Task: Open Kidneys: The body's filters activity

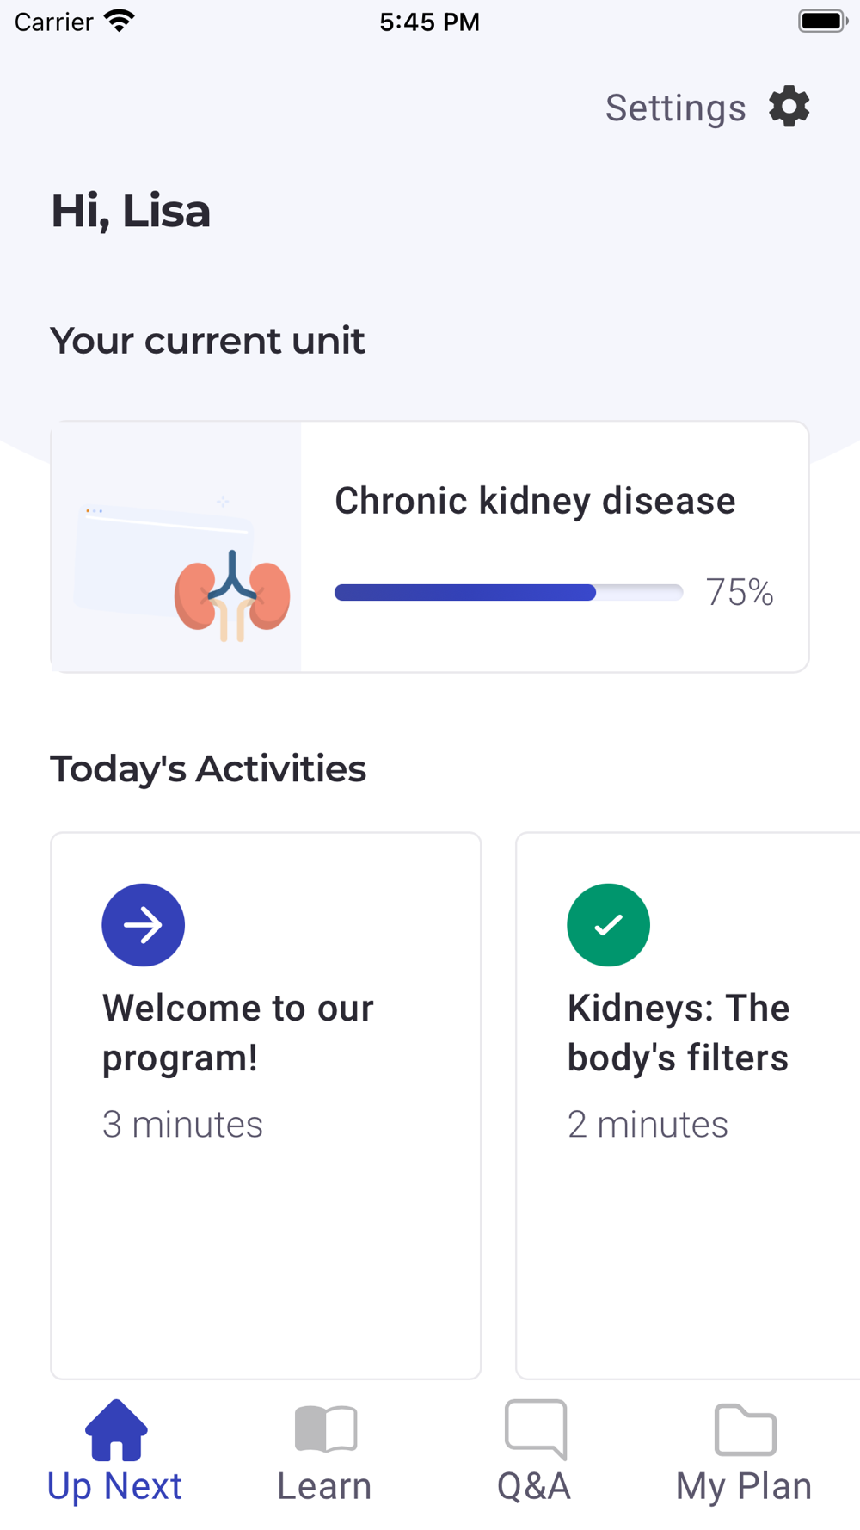Action: (688, 1106)
